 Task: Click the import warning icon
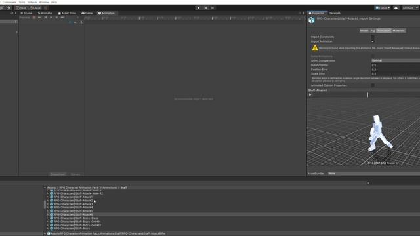pyautogui.click(x=315, y=48)
